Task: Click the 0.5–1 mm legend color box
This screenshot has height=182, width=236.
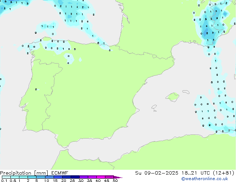Action: 15,177
